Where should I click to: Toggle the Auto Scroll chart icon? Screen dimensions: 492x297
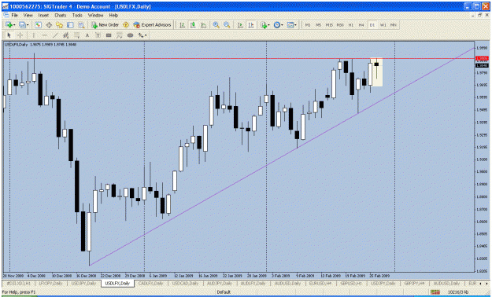point(240,25)
